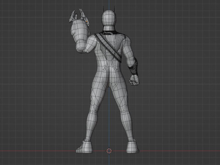Click the 3D cursor at the origin
The height and width of the screenshot is (165, 220).
pyautogui.click(x=109, y=151)
